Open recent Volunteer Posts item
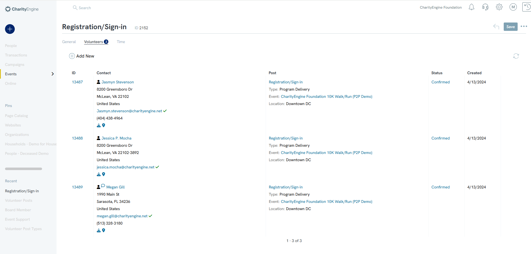 click(19, 200)
